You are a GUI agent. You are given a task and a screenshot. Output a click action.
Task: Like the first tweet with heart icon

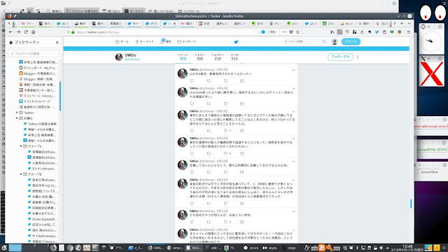coord(225,81)
